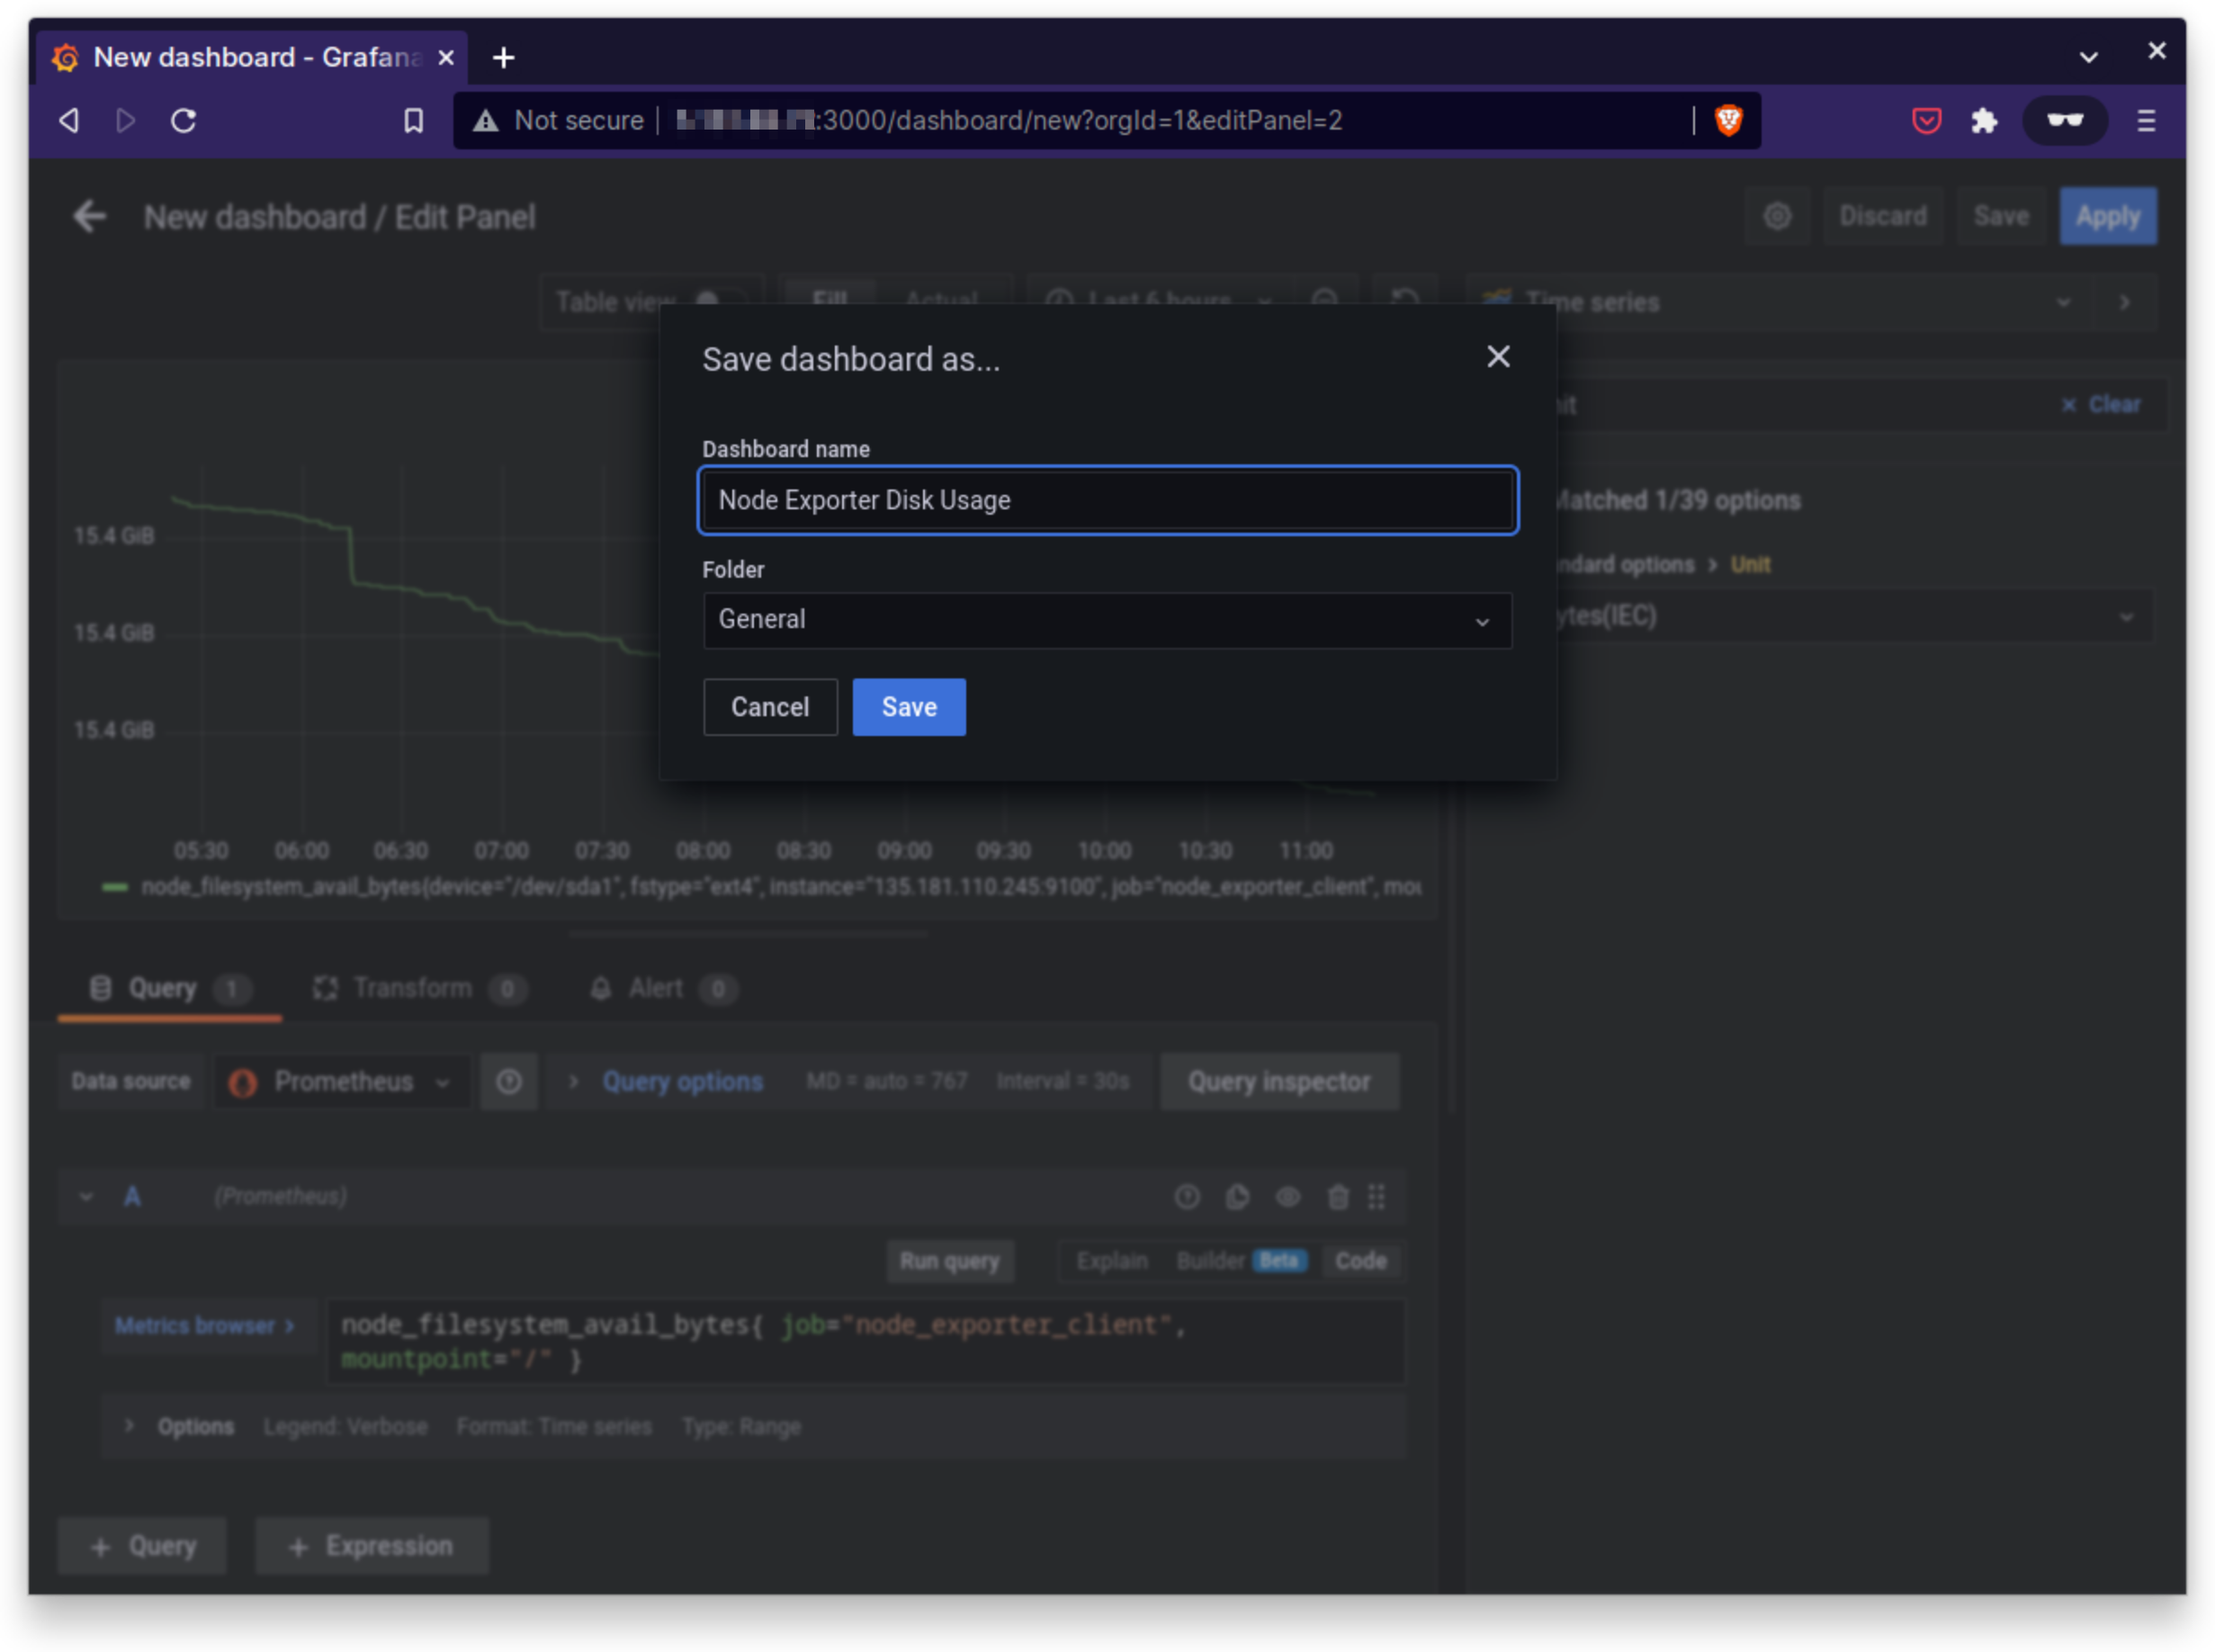
Task: Open the Metrics browser link
Action: coord(204,1325)
